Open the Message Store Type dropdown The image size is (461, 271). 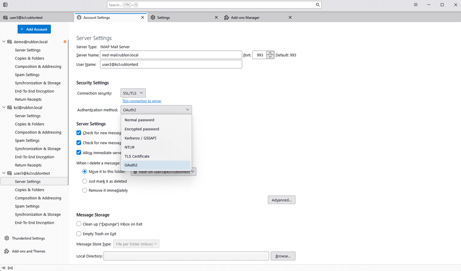pyautogui.click(x=136, y=244)
